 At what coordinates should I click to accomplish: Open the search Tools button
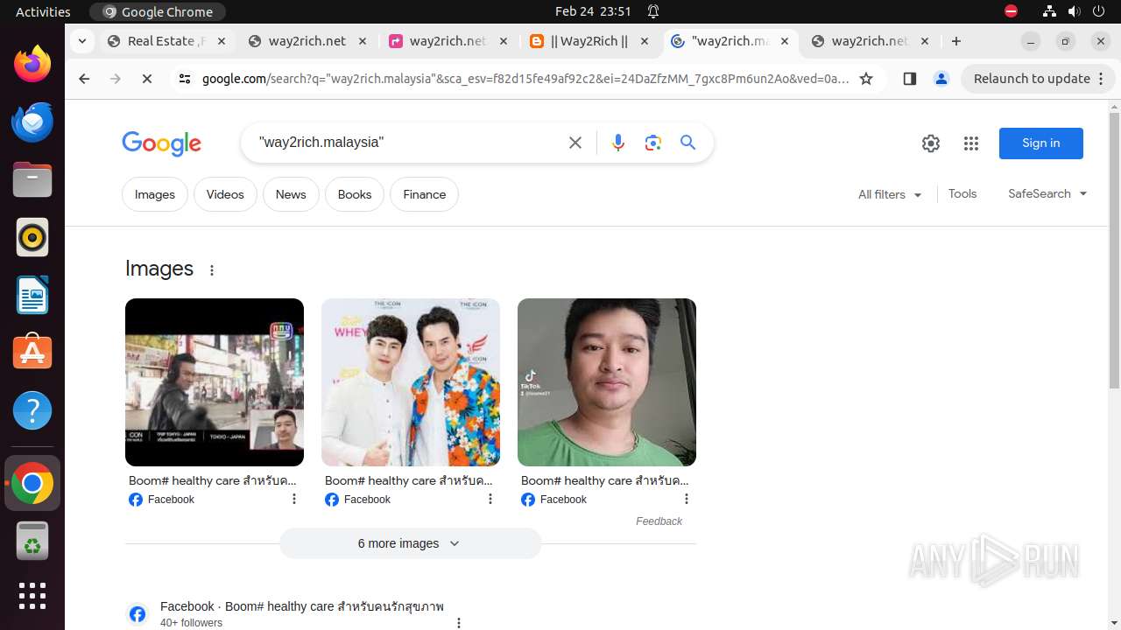pyautogui.click(x=962, y=194)
